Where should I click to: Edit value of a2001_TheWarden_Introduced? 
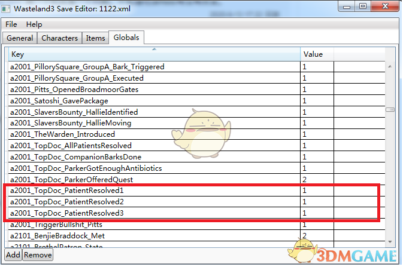317,134
